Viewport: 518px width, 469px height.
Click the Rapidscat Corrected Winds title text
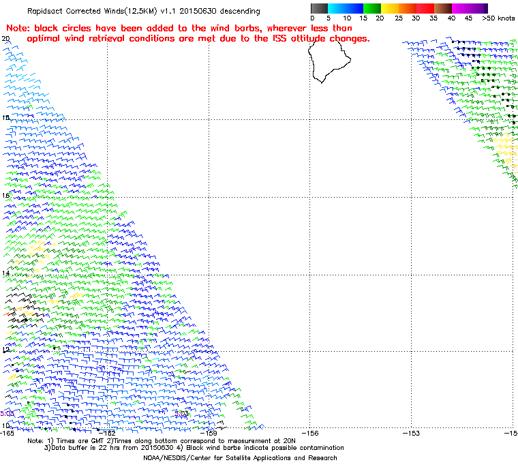coord(143,11)
